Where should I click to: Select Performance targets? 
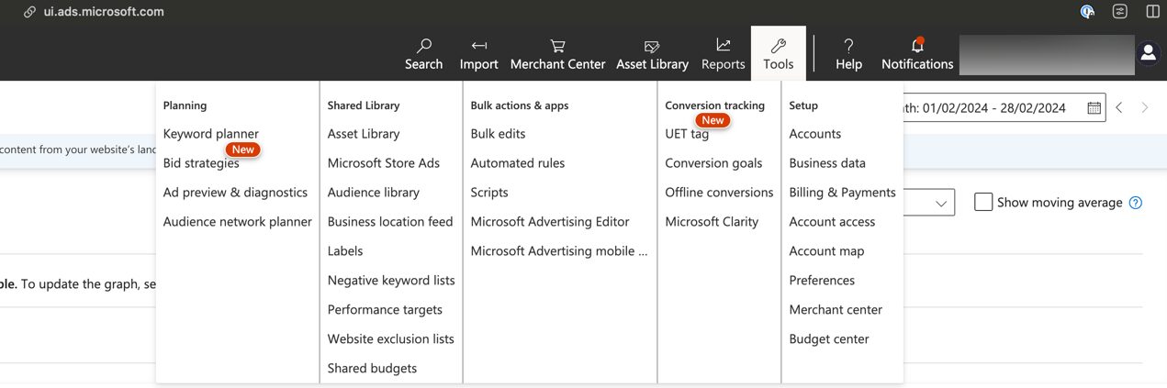(385, 310)
